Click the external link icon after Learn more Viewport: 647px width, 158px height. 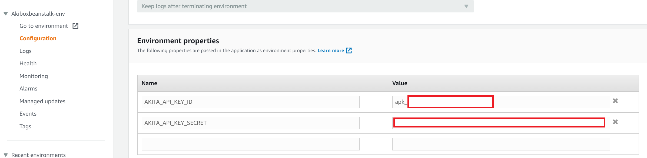349,51
